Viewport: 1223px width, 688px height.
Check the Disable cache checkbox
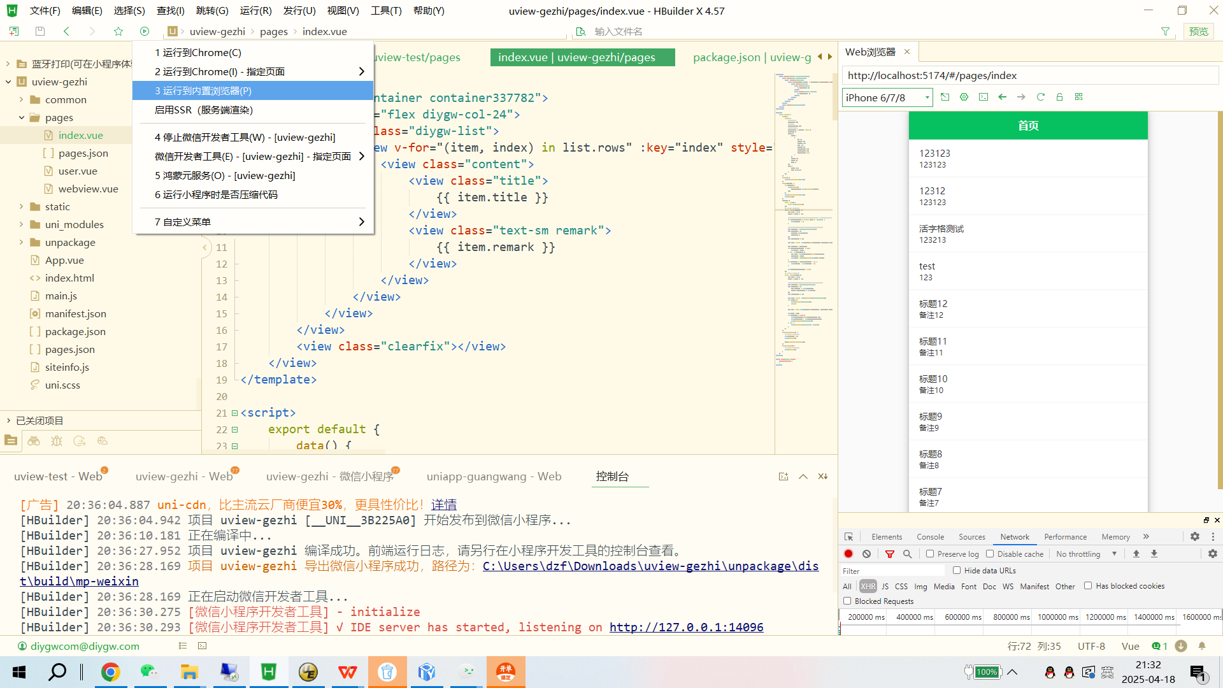point(990,554)
